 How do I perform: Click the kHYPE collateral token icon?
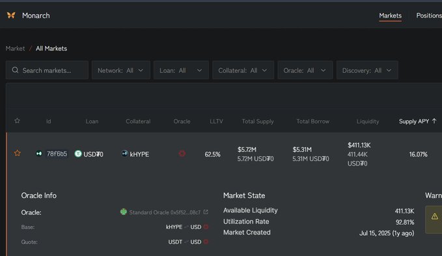click(124, 153)
